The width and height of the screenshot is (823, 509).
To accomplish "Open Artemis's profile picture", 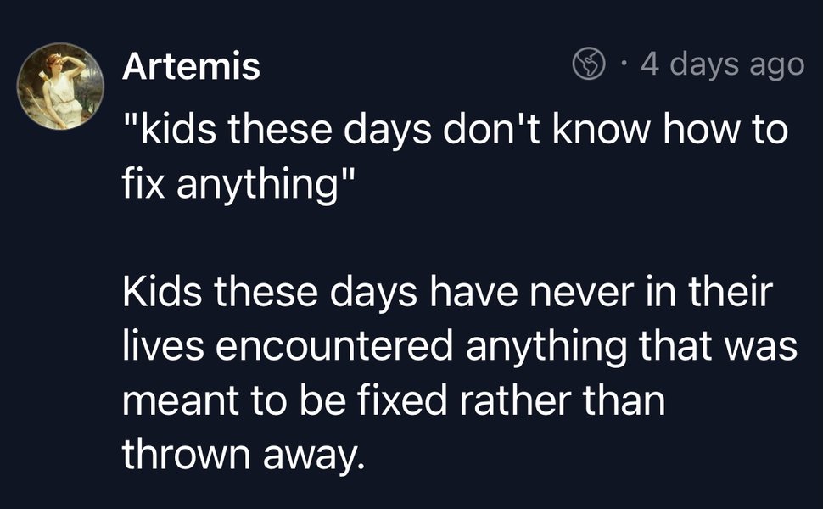I will coord(62,87).
